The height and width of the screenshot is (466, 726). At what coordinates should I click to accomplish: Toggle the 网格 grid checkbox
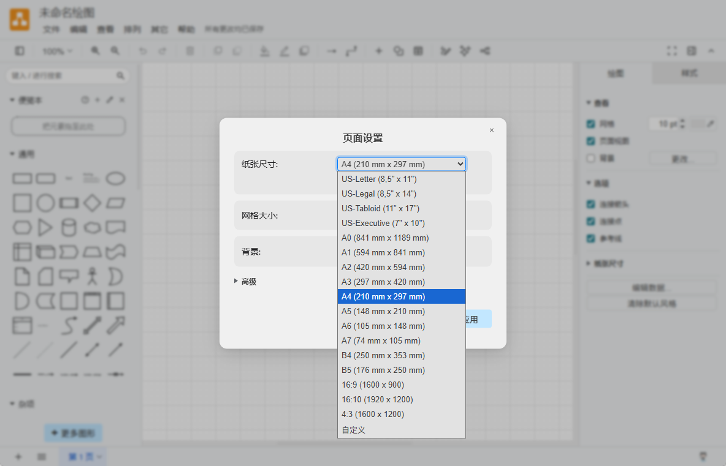[x=591, y=124]
